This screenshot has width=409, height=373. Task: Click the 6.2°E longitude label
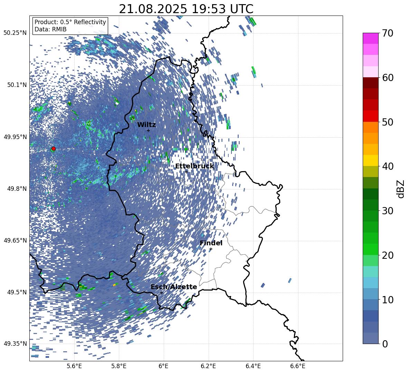pos(208,366)
